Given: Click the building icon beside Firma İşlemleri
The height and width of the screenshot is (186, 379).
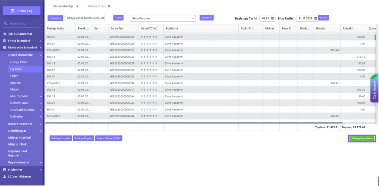Looking at the screenshot, I should click(4, 41).
